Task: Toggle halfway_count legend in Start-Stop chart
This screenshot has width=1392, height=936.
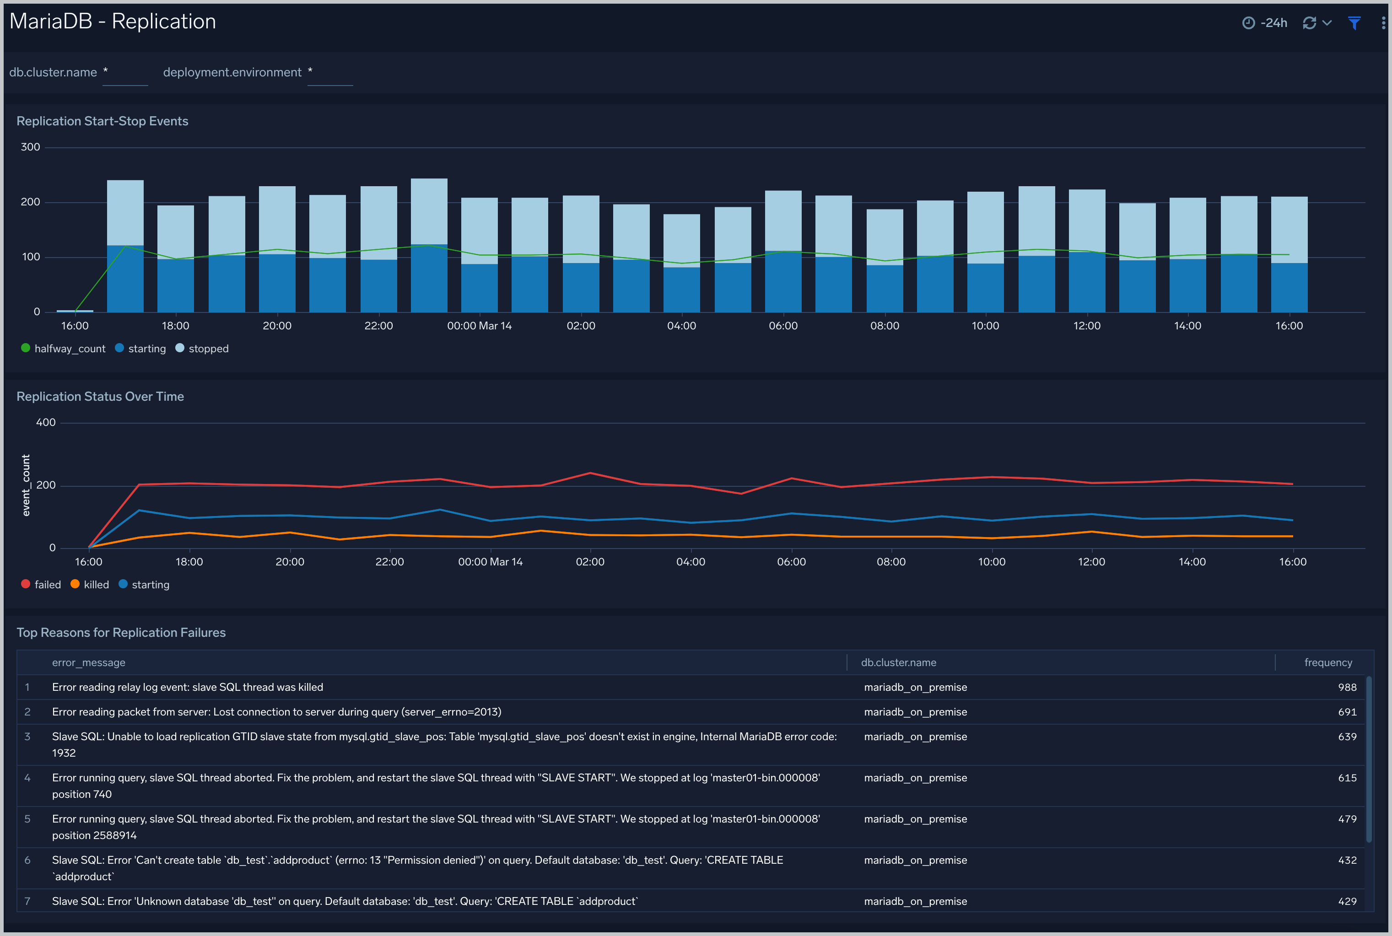Action: click(63, 349)
